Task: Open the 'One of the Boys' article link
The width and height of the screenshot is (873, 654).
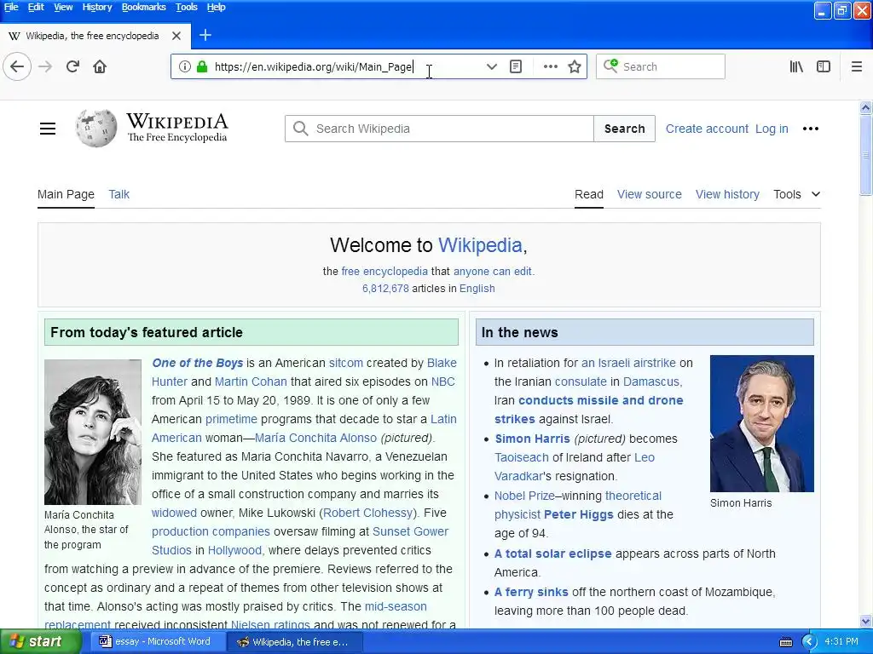Action: tap(198, 363)
